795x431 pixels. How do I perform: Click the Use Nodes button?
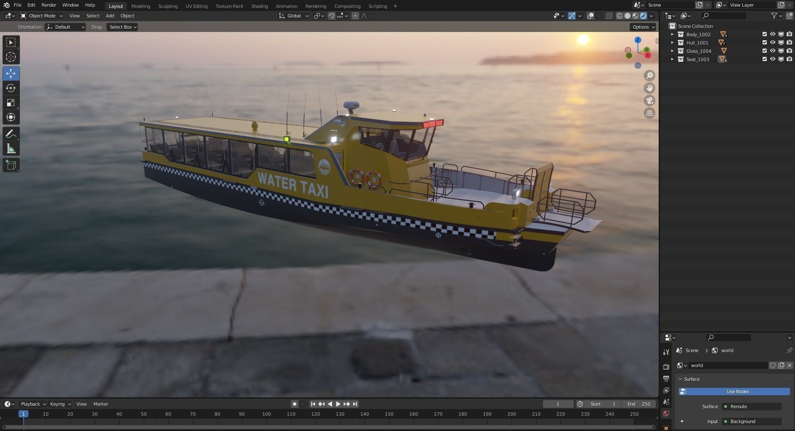coord(734,392)
